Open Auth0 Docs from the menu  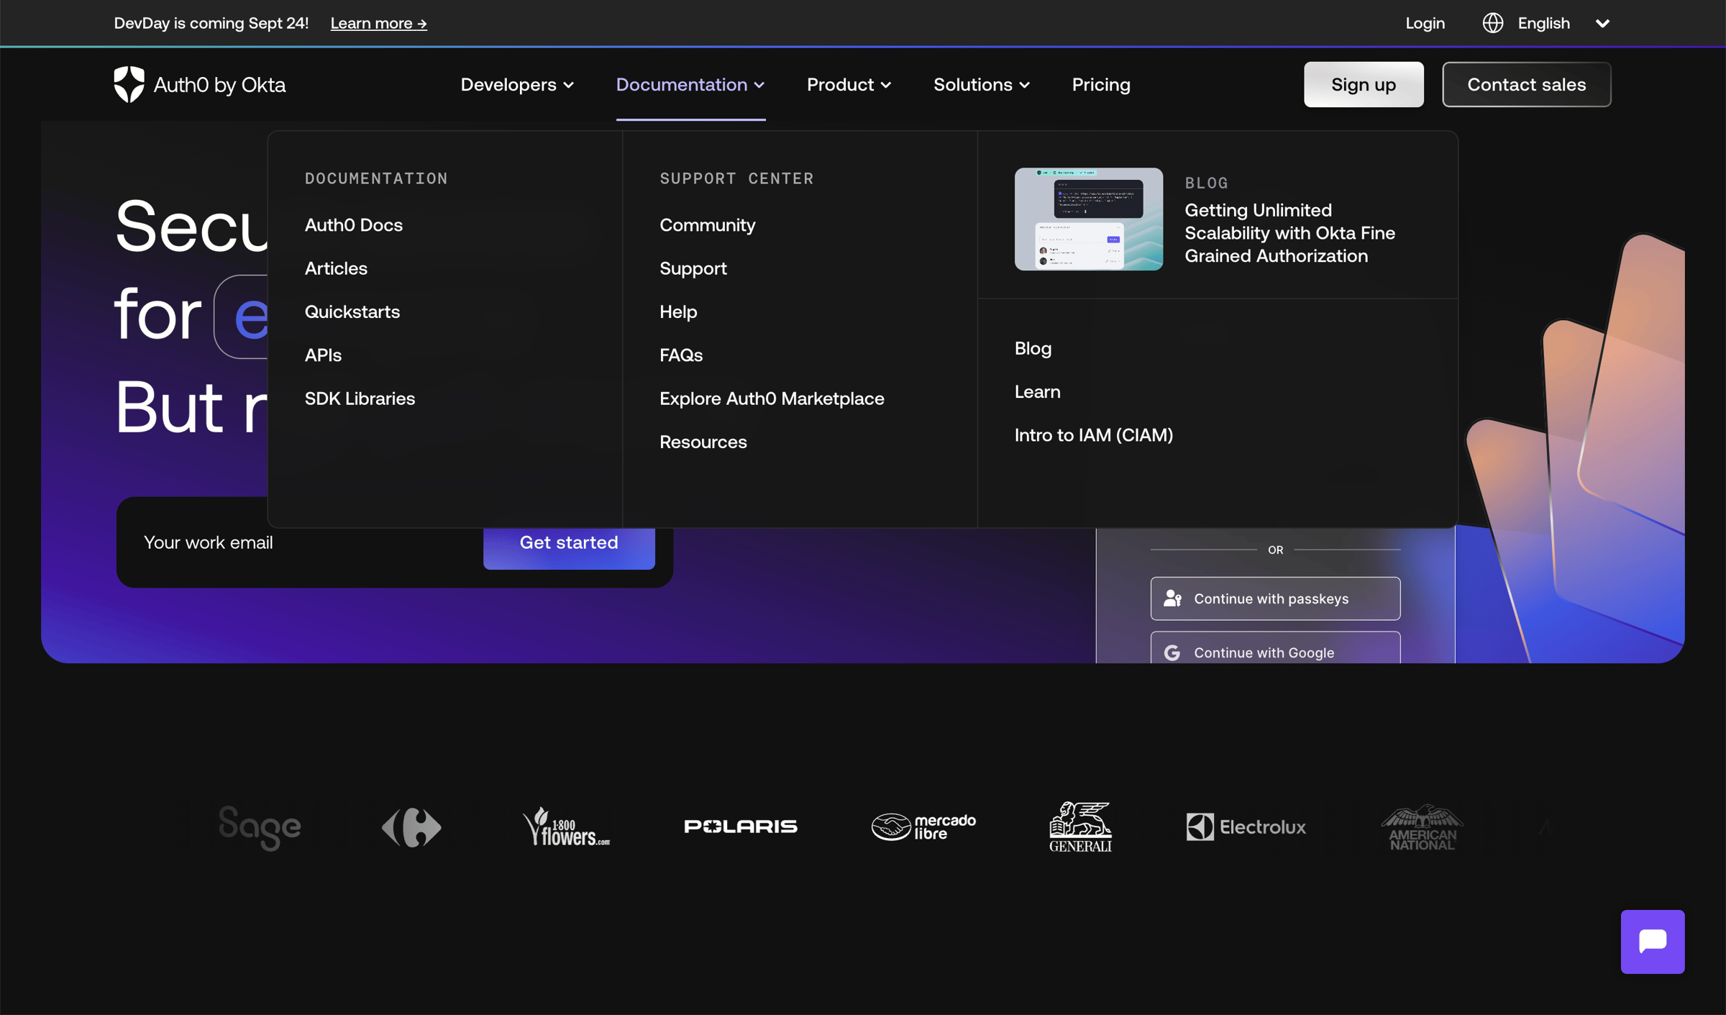click(x=354, y=225)
